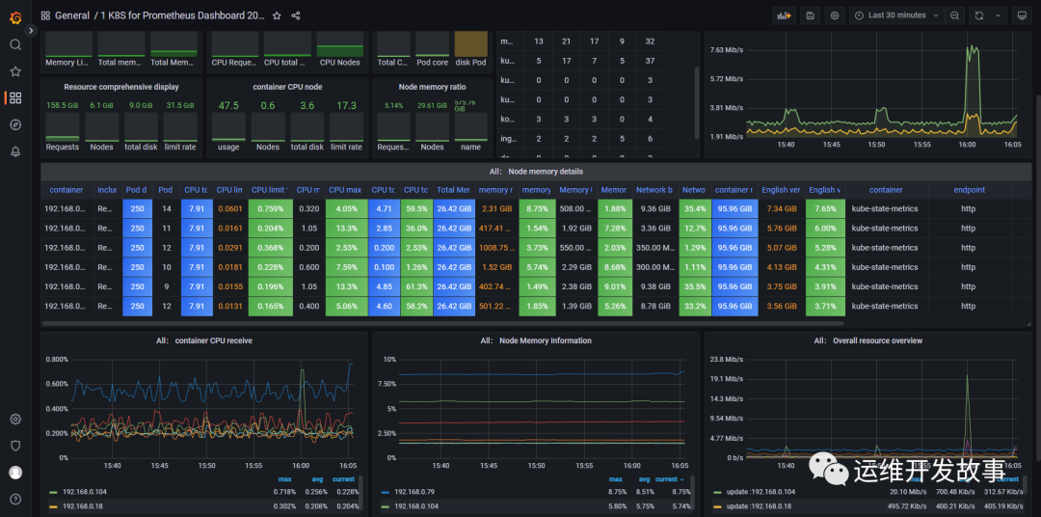
Task: Click the 35.5% network cell
Action: (x=694, y=287)
